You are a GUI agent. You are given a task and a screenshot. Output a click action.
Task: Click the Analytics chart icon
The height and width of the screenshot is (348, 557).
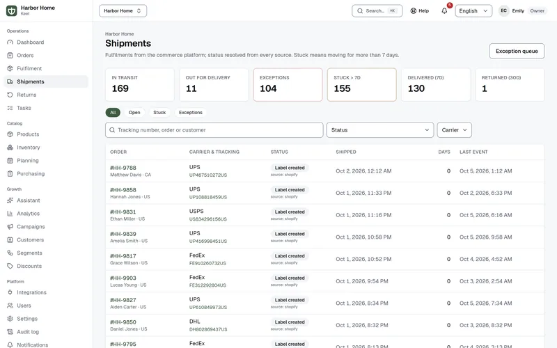(10, 214)
